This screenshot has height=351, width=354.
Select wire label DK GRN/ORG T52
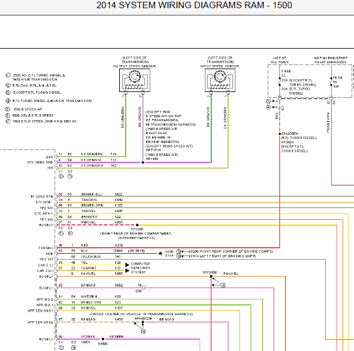click(99, 165)
